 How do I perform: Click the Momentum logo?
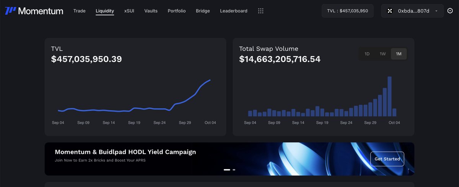coord(34,11)
